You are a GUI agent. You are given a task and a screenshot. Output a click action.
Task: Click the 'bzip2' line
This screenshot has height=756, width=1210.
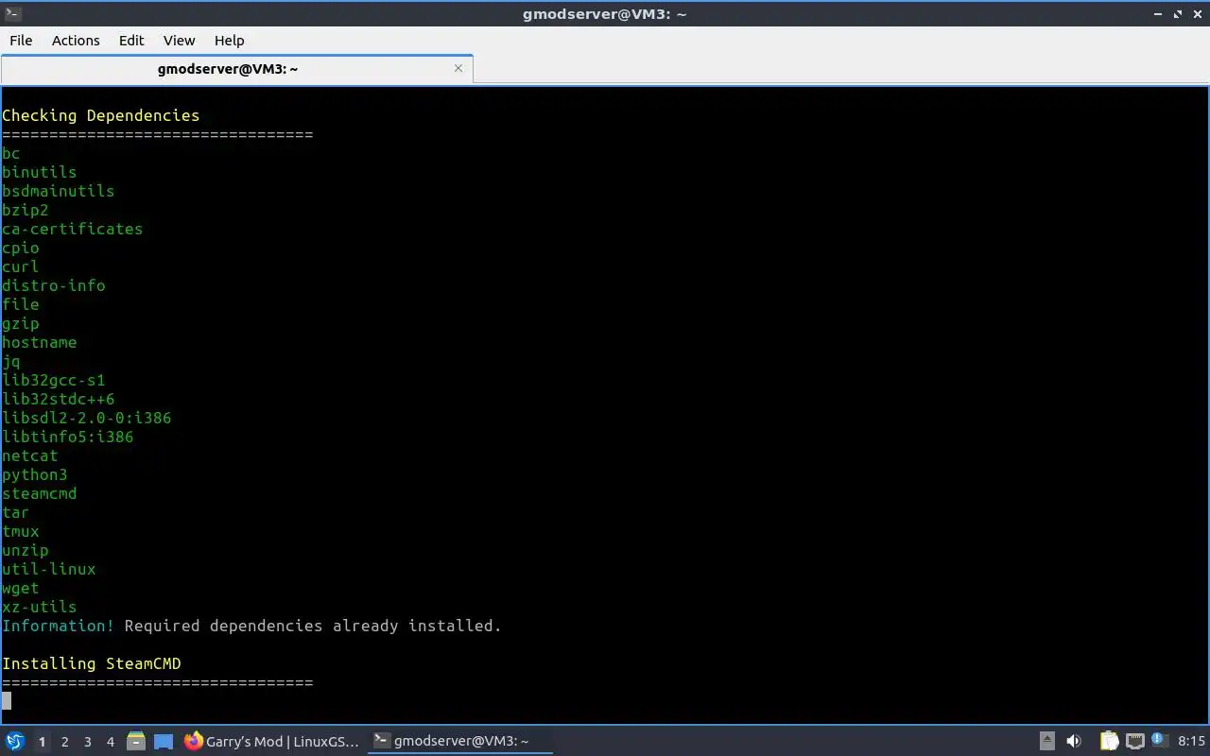click(x=25, y=210)
